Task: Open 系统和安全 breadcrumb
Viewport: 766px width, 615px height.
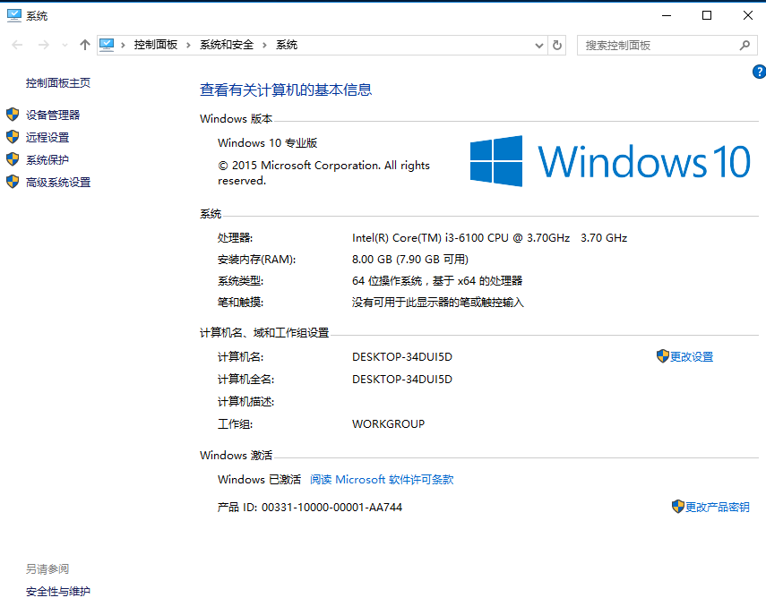Action: (x=227, y=45)
